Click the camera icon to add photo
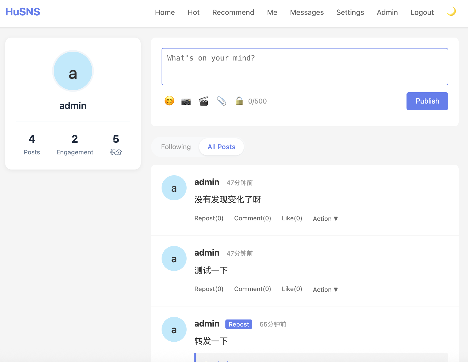Viewport: 468px width, 362px height. point(186,101)
